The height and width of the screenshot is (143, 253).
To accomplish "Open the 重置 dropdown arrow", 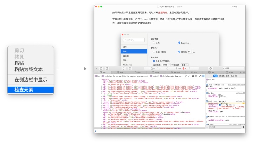I will point(187,65).
